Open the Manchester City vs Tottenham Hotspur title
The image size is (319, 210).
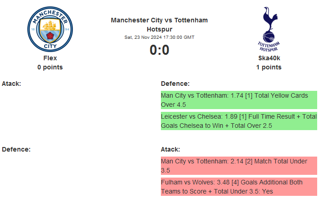(x=159, y=25)
